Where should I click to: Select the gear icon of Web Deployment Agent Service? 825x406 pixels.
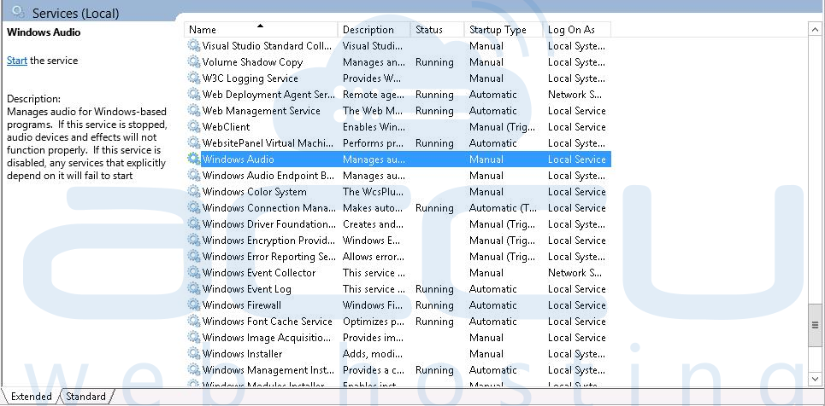pos(193,95)
